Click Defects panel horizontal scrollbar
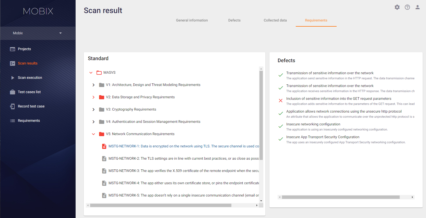 coord(341,197)
